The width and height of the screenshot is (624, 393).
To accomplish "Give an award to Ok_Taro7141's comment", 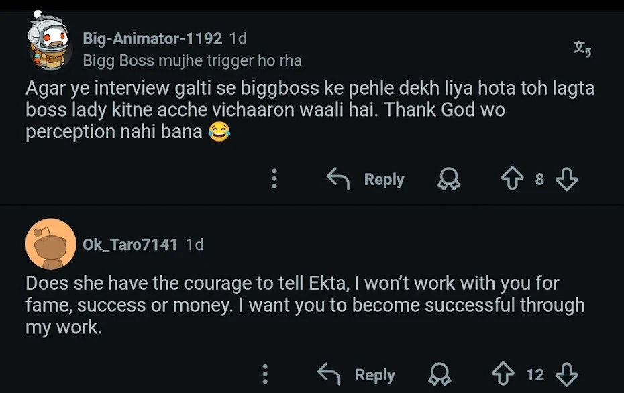I will pos(439,374).
